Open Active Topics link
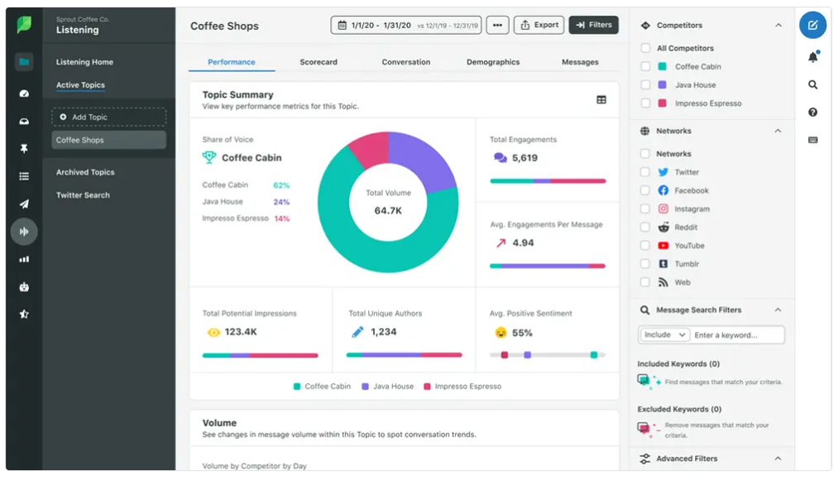The image size is (838, 481). (80, 85)
